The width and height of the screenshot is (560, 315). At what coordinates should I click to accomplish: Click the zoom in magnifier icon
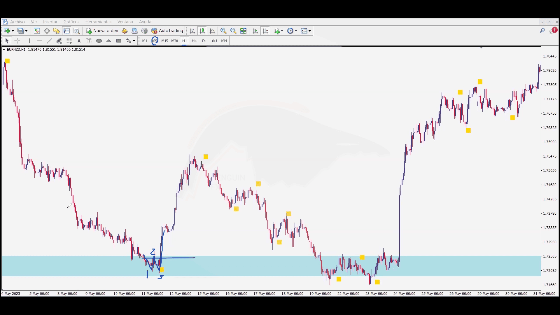(x=223, y=31)
